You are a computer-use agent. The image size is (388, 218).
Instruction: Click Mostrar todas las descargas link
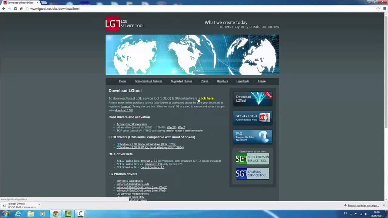coord(363,206)
